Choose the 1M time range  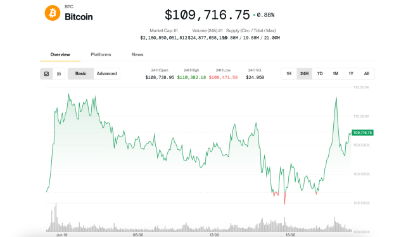point(335,74)
